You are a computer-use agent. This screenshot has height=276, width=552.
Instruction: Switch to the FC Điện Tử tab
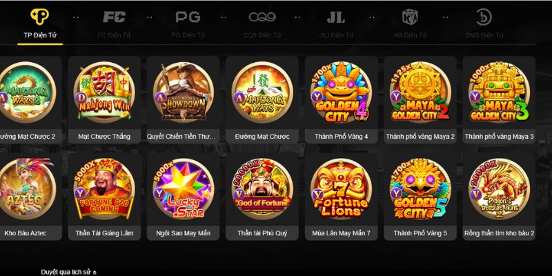(114, 24)
